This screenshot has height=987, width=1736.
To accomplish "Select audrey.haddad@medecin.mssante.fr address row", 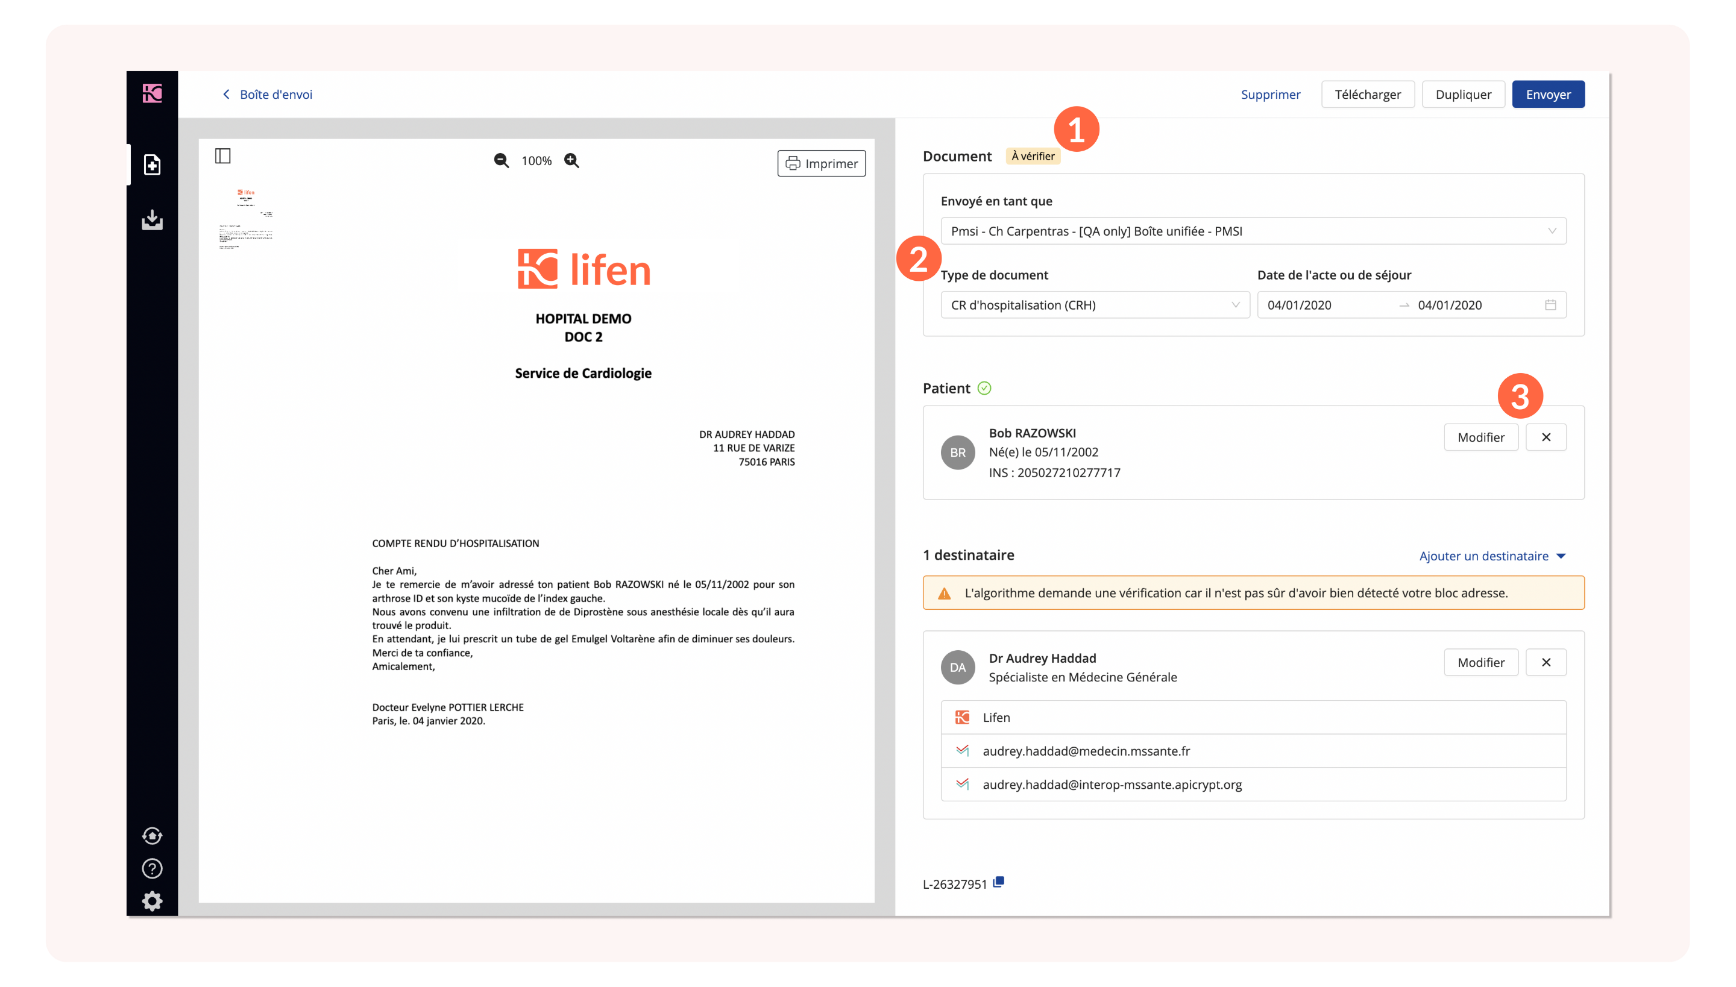I will click(1253, 750).
